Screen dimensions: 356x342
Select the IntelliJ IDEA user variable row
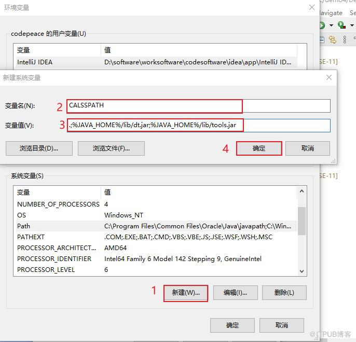coord(156,62)
